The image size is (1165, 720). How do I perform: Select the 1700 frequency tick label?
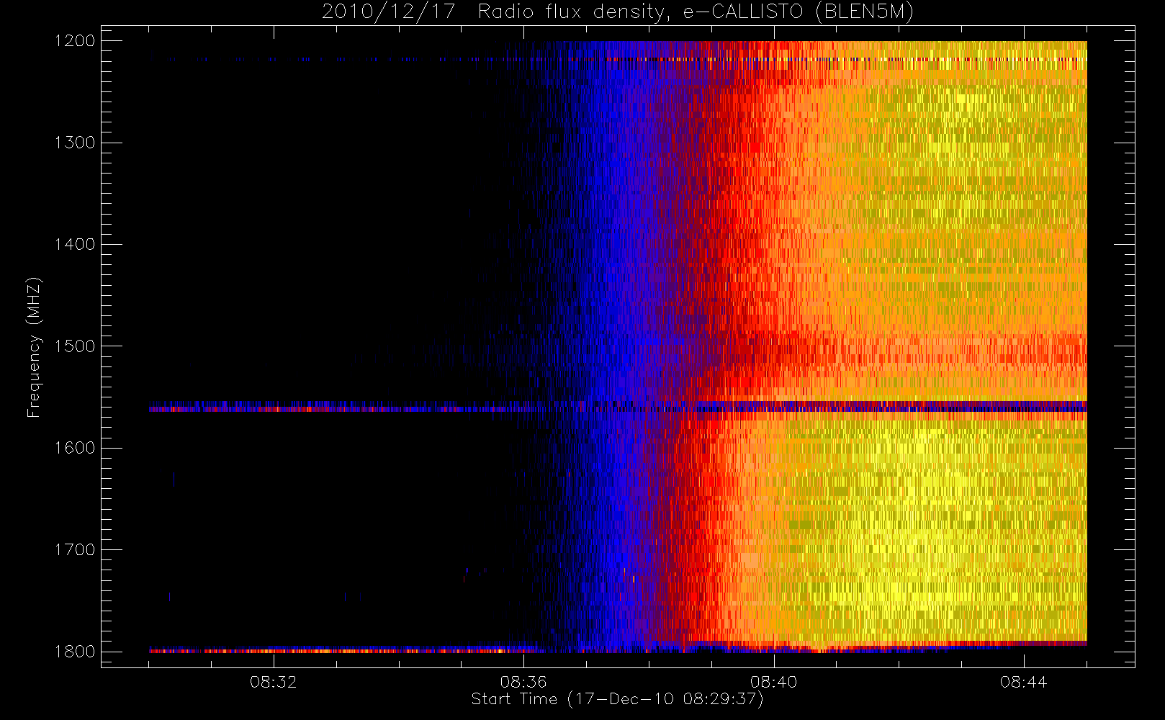pos(75,549)
